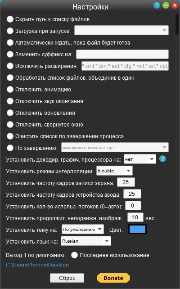Open the C:\Users\1progs\Desktop path link
This screenshot has height=289, width=180.
tap(37, 265)
